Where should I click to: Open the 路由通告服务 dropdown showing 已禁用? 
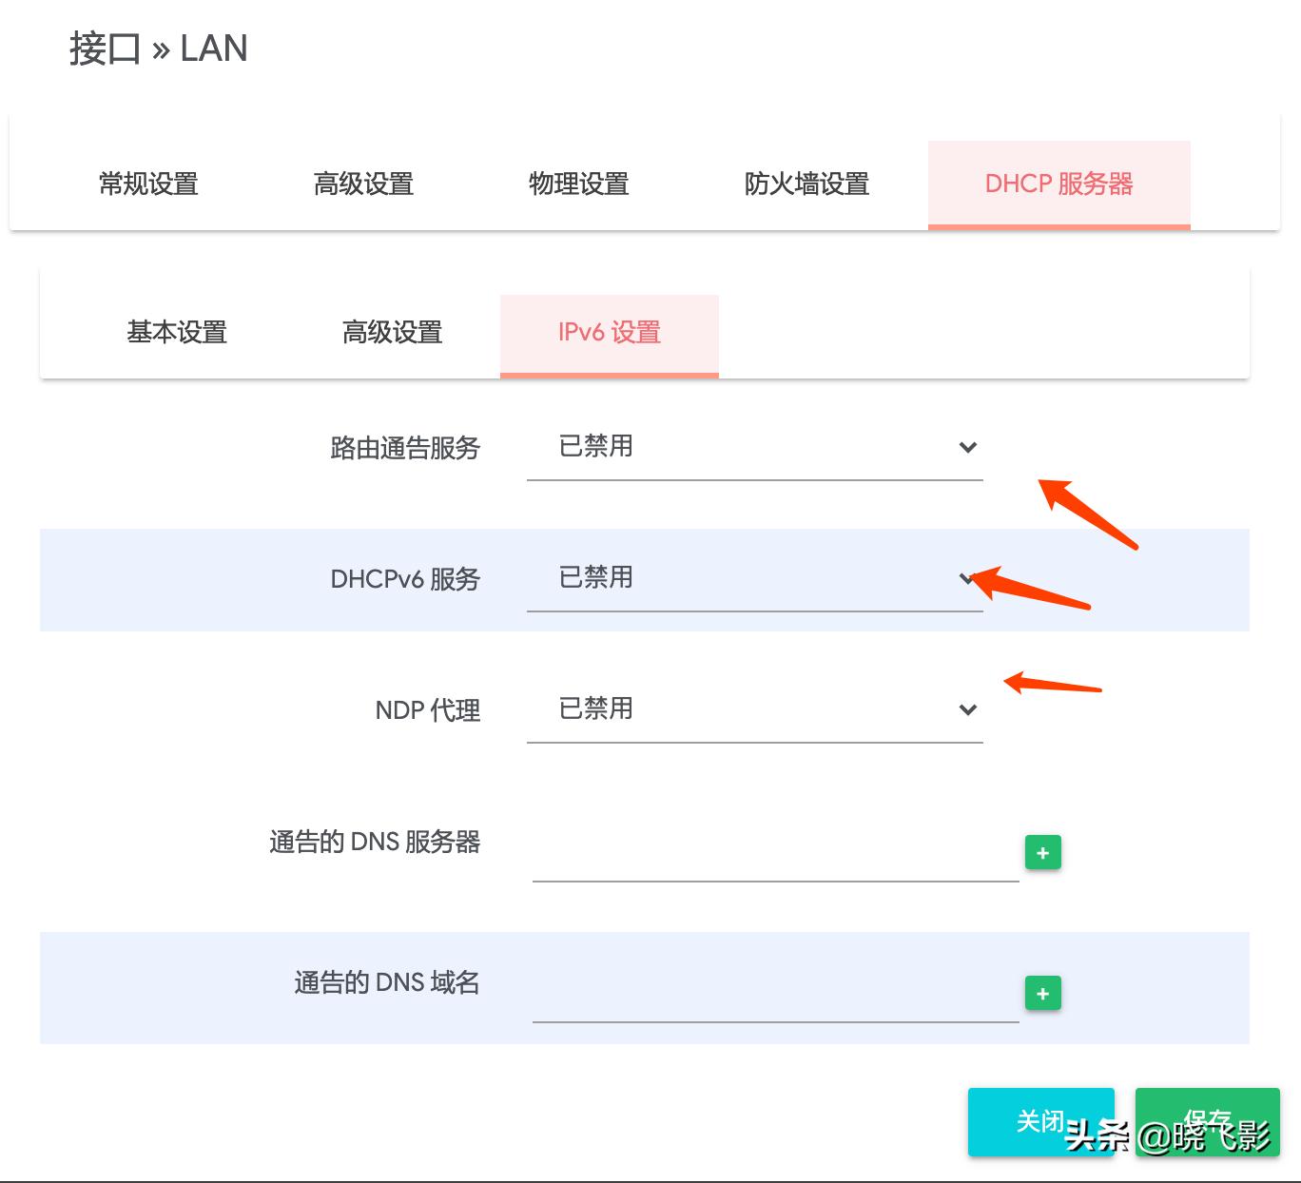pos(751,447)
